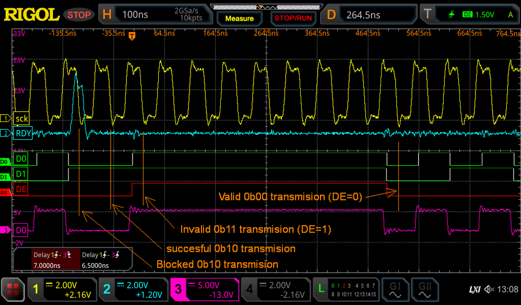The image size is (521, 305).
Task: Click the GI function generator icon
Action: [x=395, y=289]
